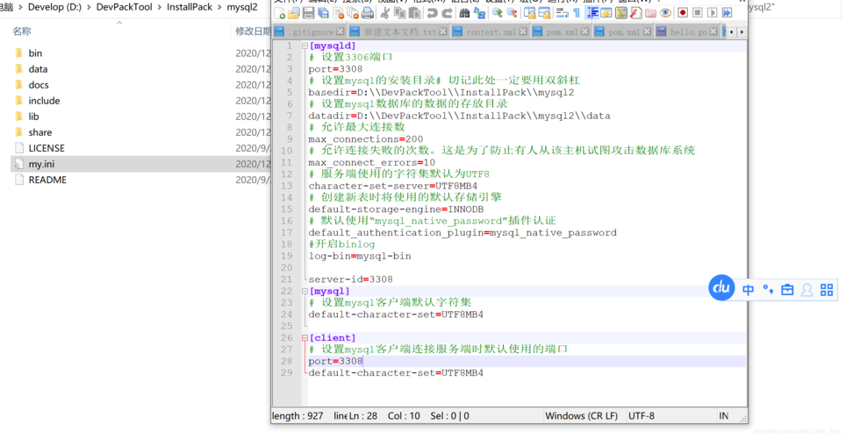
Task: Open the IME four-square grid menu icon
Action: [827, 290]
